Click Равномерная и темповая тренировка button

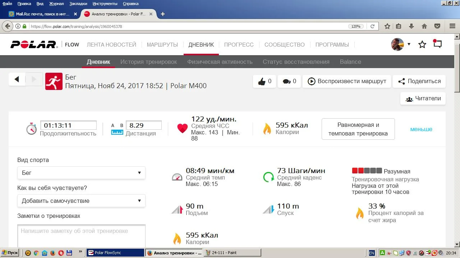[358, 129]
